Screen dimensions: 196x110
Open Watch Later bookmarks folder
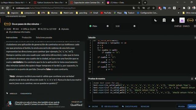click(x=67, y=13)
